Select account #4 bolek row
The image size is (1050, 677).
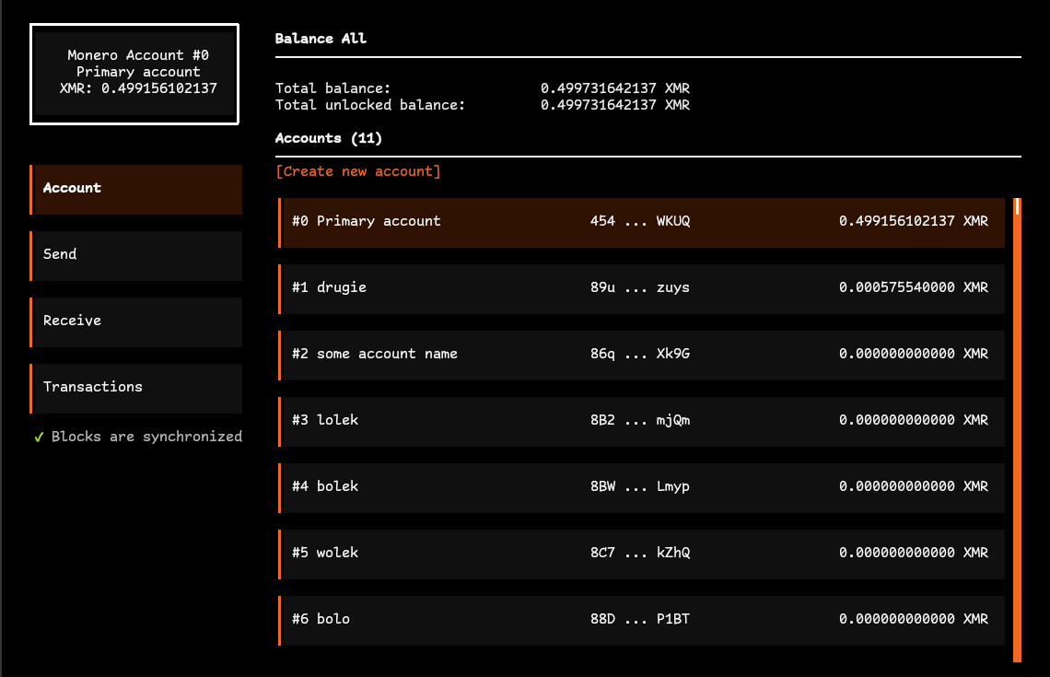642,487
